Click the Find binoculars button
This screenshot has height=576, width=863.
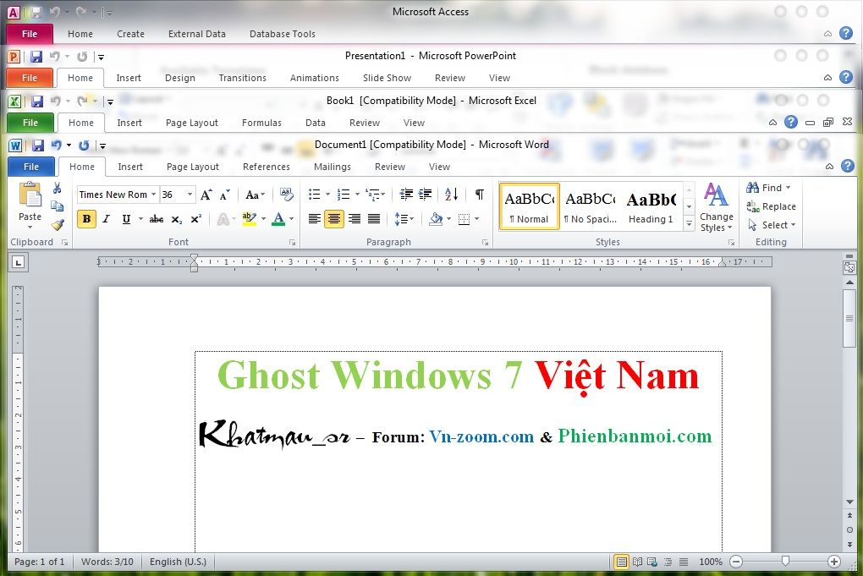[x=768, y=188]
